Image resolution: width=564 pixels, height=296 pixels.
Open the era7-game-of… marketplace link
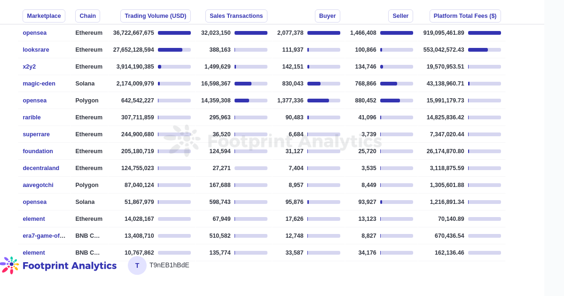[44, 236]
